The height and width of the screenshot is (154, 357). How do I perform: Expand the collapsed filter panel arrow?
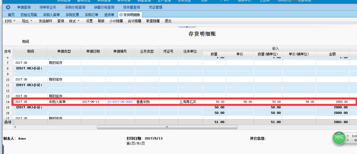(x=187, y=27)
